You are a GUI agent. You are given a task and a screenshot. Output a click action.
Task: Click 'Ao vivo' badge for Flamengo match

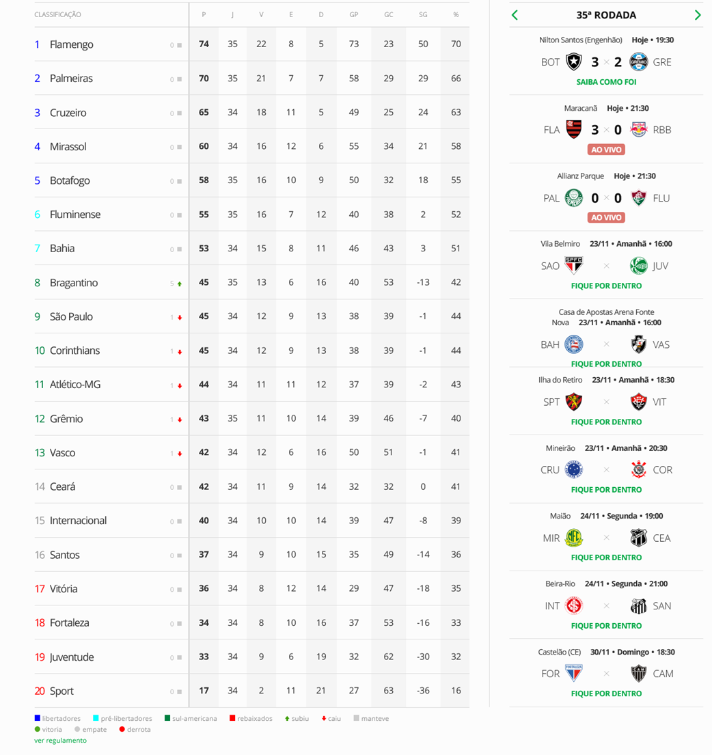click(x=606, y=150)
